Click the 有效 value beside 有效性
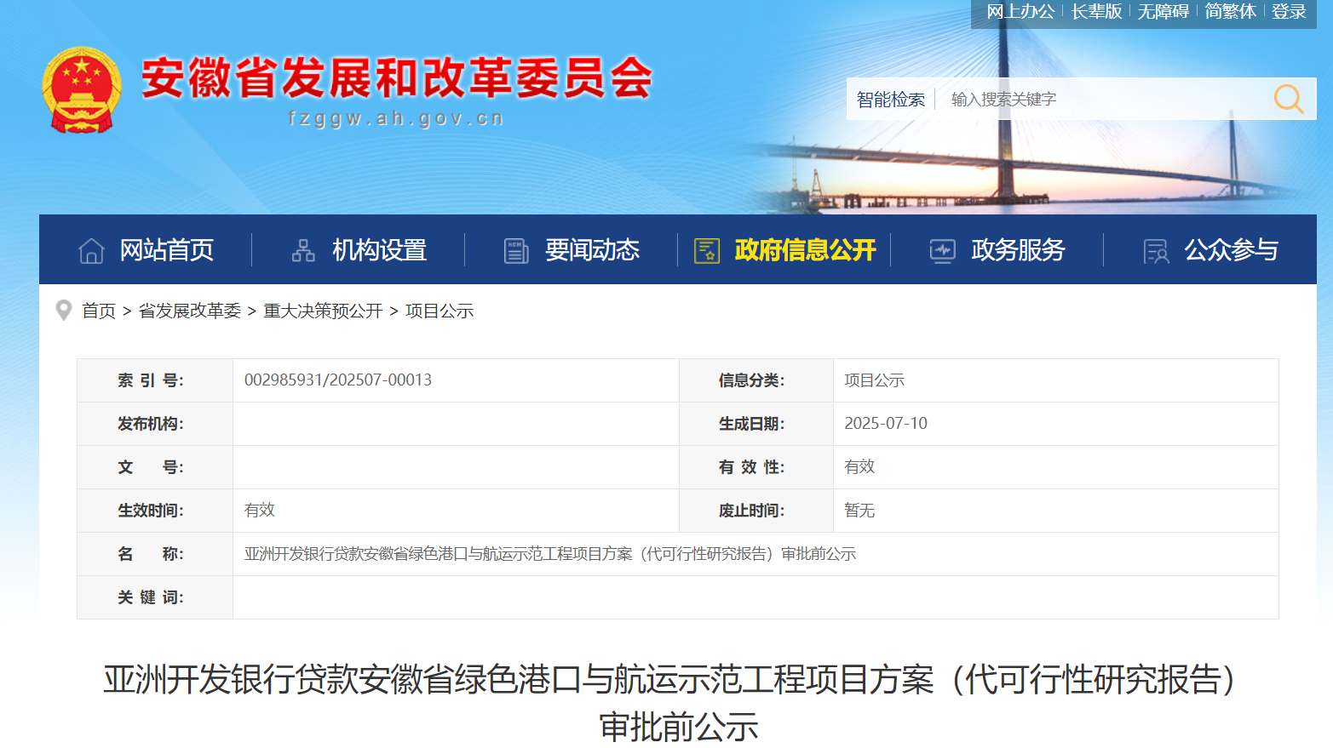1333x748 pixels. (x=859, y=467)
